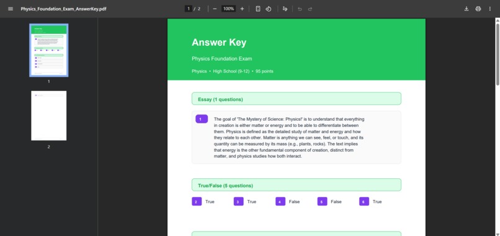Click the '95 points' text
Viewport: 500px width, 236px height.
click(x=264, y=71)
